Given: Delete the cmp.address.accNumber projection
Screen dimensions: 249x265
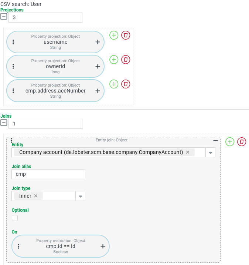Looking at the screenshot, I should click(x=126, y=84).
